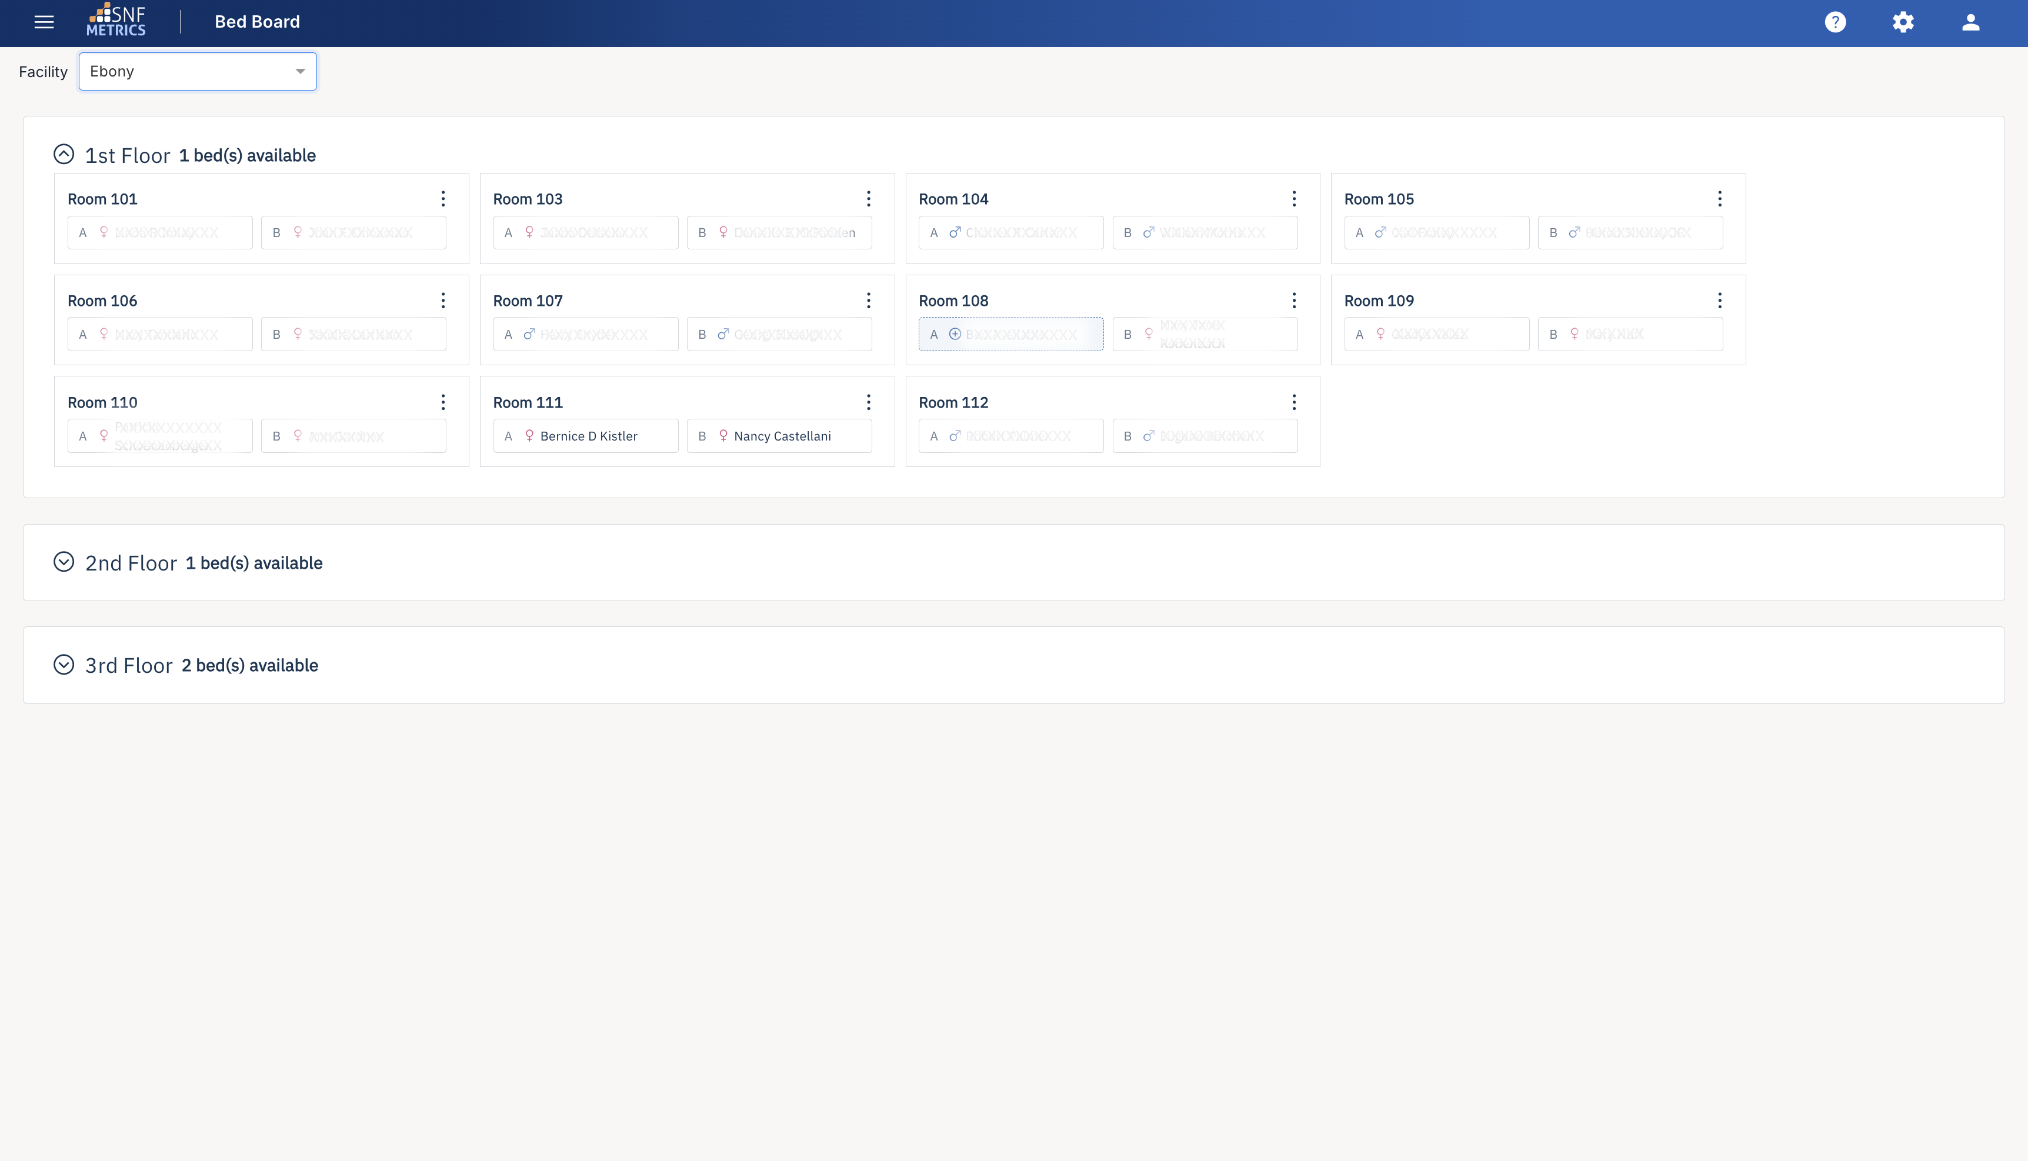
Task: Open the three-dot menu for Room 105
Action: [1719, 199]
